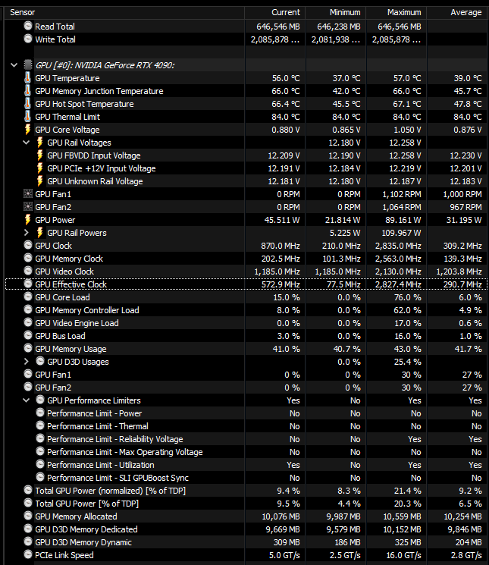Click the thermometer icon beside GPU Thermal Limit
Viewport: 489px width, 565px height.
(x=28, y=117)
